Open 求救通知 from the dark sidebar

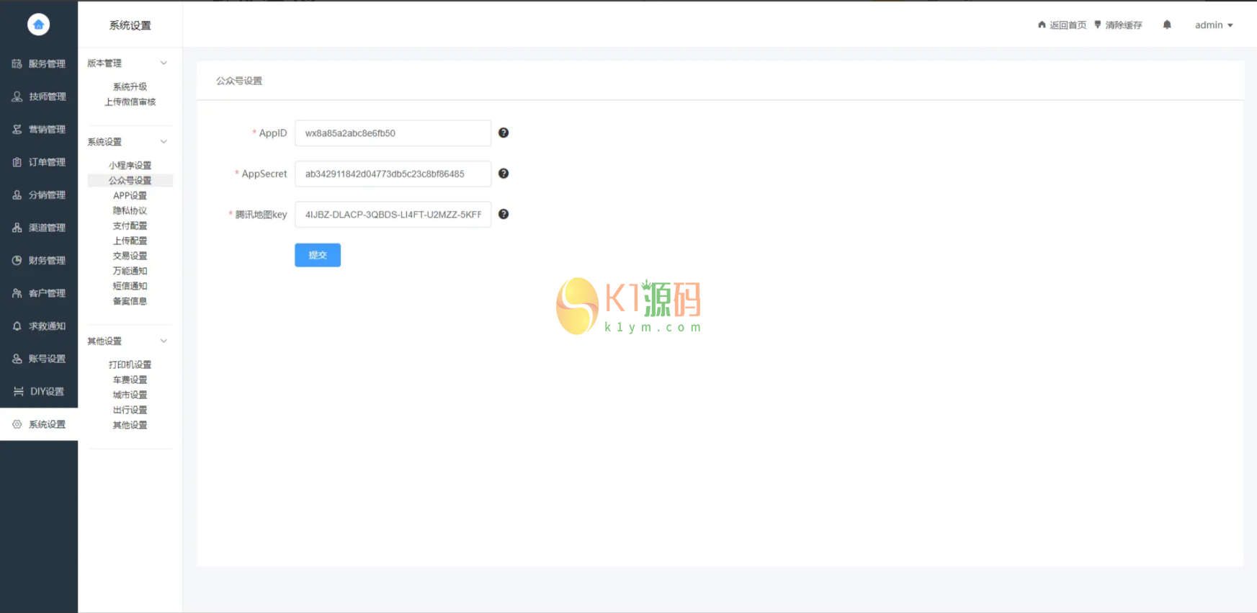tap(39, 326)
